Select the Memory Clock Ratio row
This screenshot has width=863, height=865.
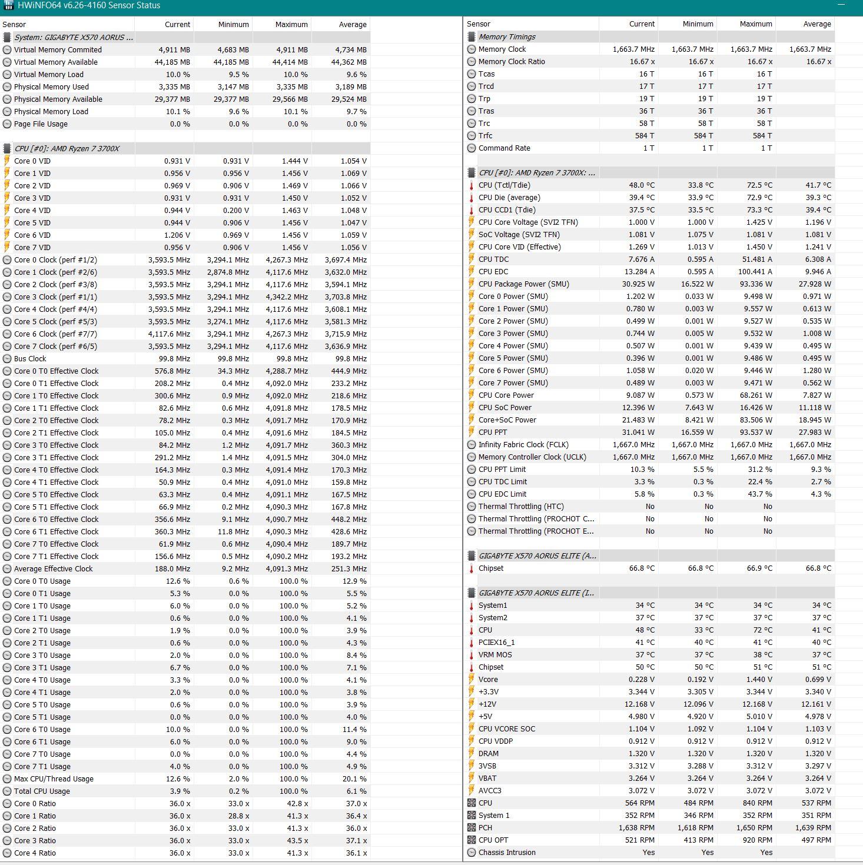coord(649,61)
